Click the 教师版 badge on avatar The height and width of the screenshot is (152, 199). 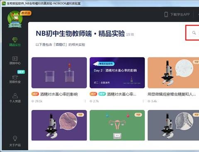26,13
